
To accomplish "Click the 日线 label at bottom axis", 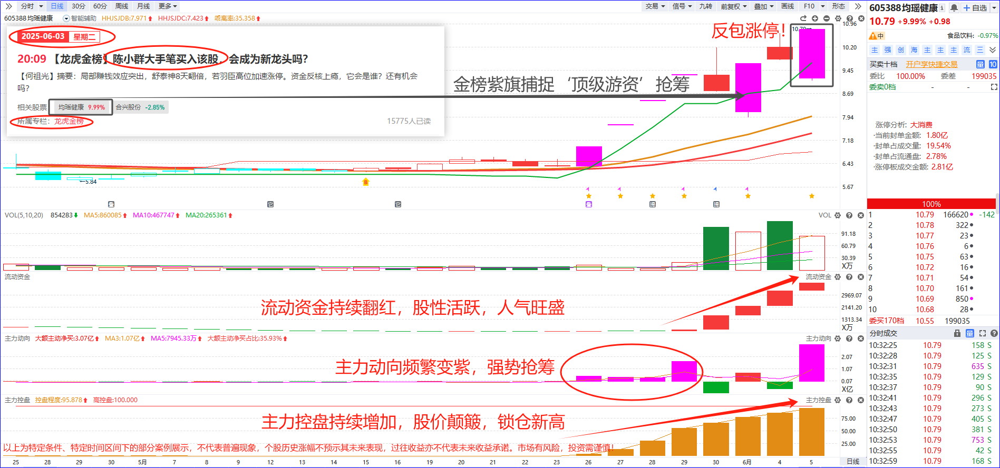I will [853, 462].
